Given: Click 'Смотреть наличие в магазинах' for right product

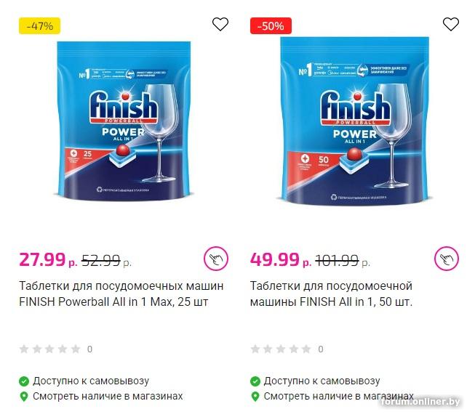Looking at the screenshot, I should (x=339, y=397).
